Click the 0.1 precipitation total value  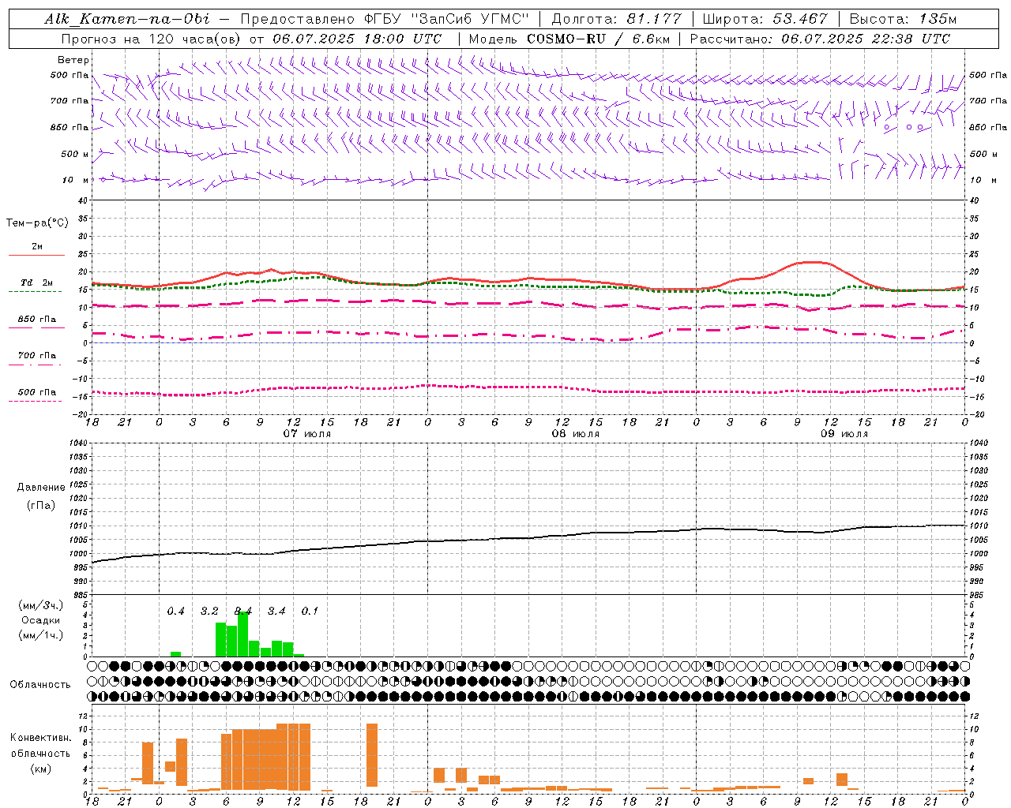click(310, 612)
